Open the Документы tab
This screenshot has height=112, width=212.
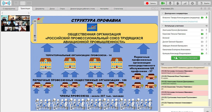point(40,9)
